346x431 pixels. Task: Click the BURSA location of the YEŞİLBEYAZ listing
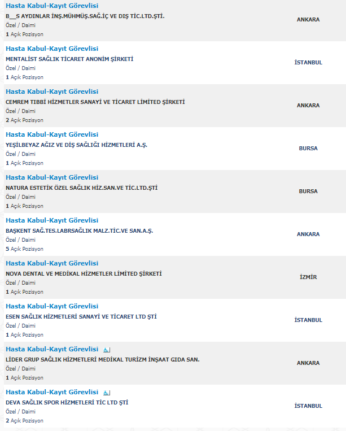[308, 149]
